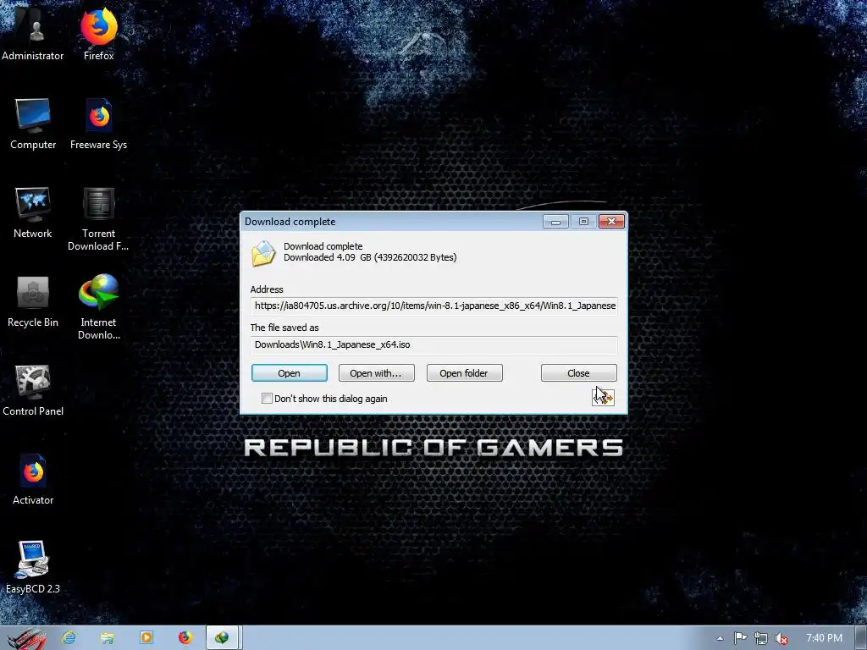This screenshot has height=650, width=867.
Task: Click the saved file path field
Action: pyautogui.click(x=434, y=345)
